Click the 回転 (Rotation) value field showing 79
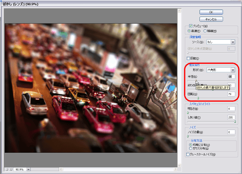 (x=231, y=94)
